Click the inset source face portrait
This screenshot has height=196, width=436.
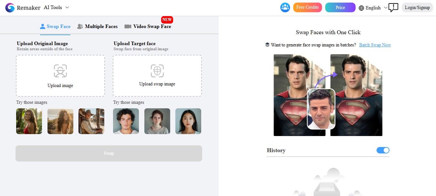coord(321,109)
